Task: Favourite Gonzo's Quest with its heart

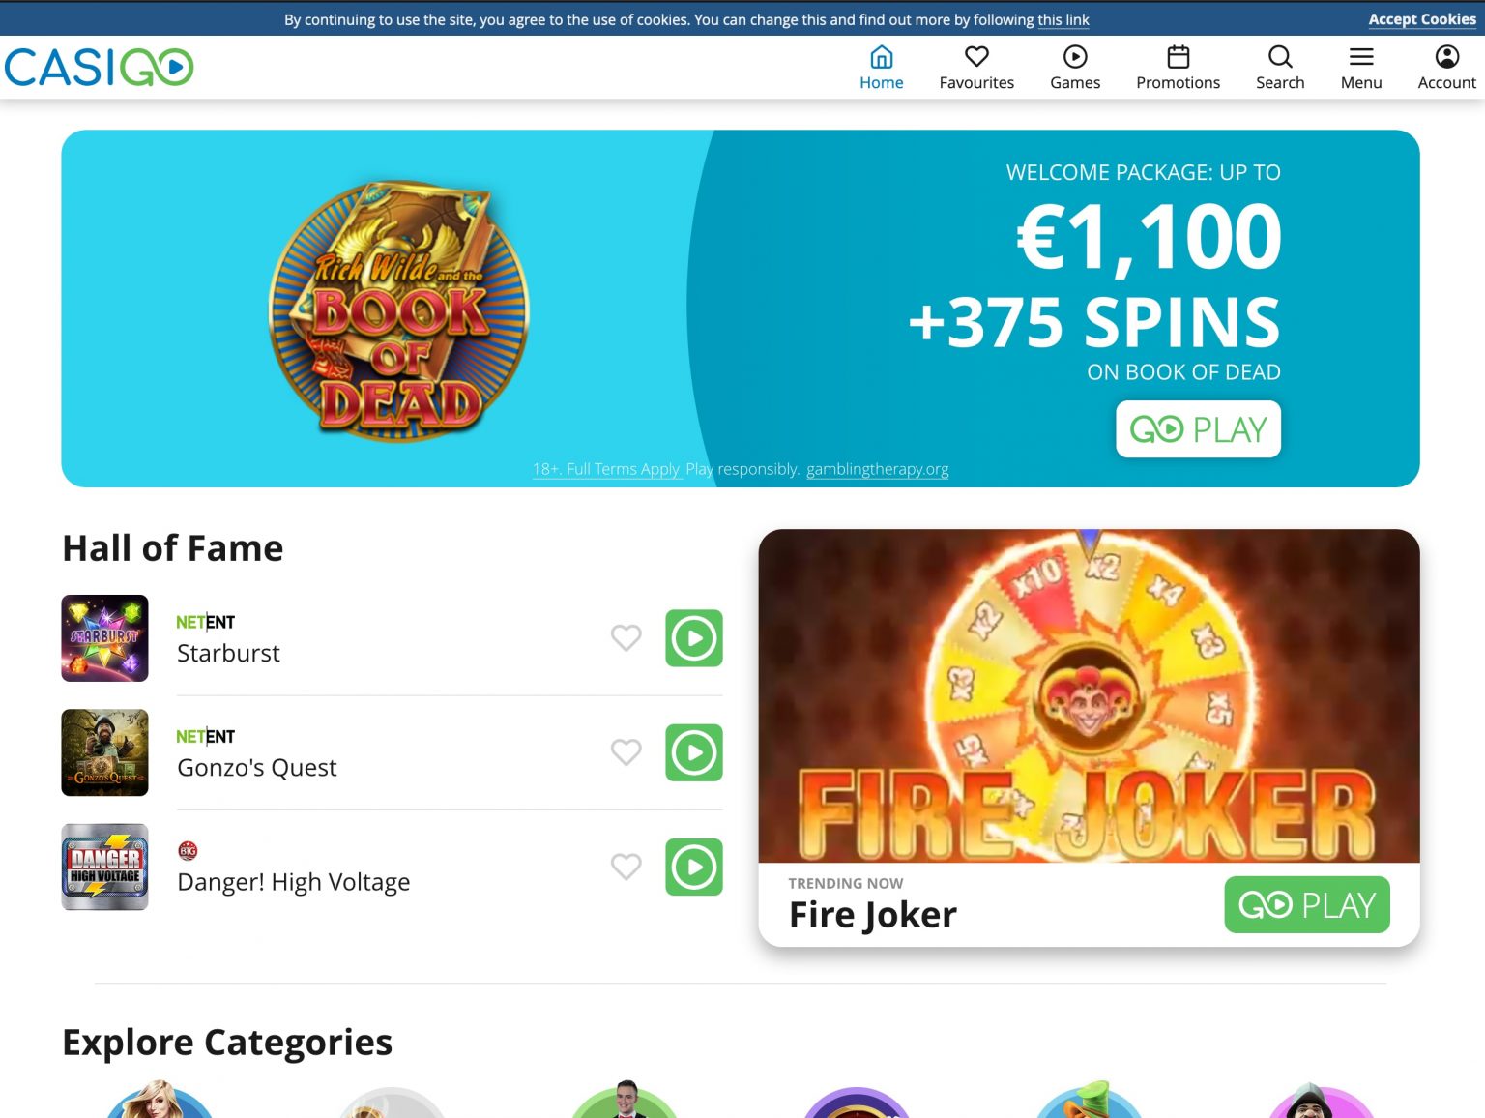Action: (626, 751)
